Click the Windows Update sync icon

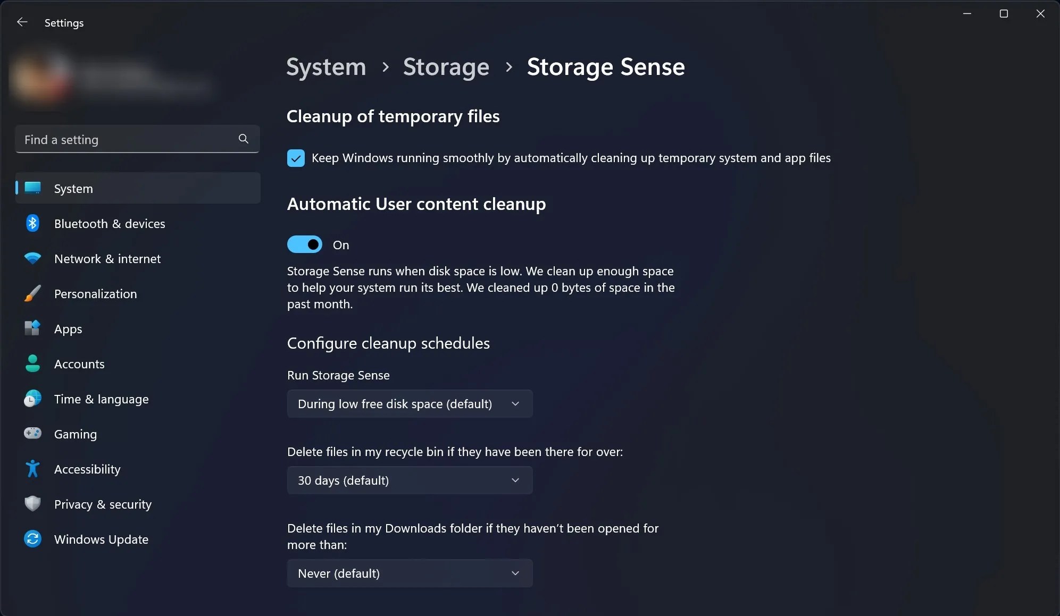click(32, 539)
